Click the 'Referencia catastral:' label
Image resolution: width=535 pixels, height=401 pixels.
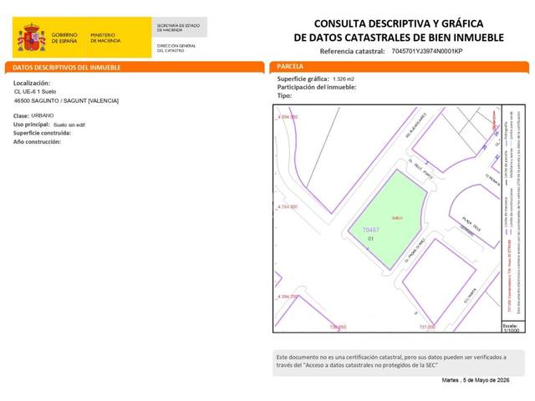pos(352,51)
